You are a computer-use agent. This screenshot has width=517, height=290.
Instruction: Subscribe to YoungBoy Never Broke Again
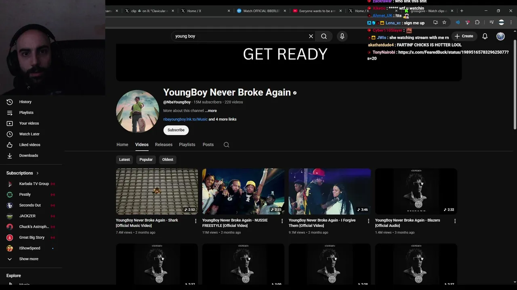click(176, 130)
